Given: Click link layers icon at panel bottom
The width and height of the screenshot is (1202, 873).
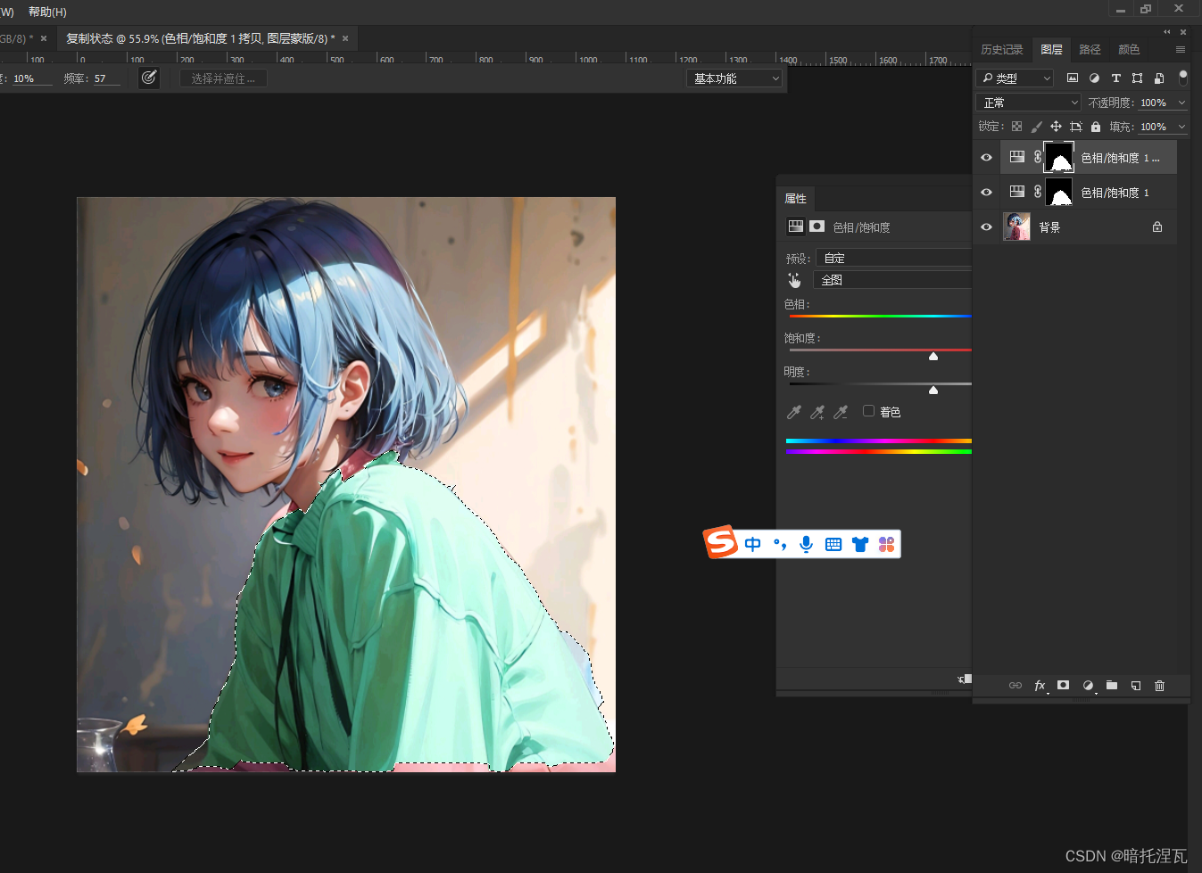Looking at the screenshot, I should 1015,686.
